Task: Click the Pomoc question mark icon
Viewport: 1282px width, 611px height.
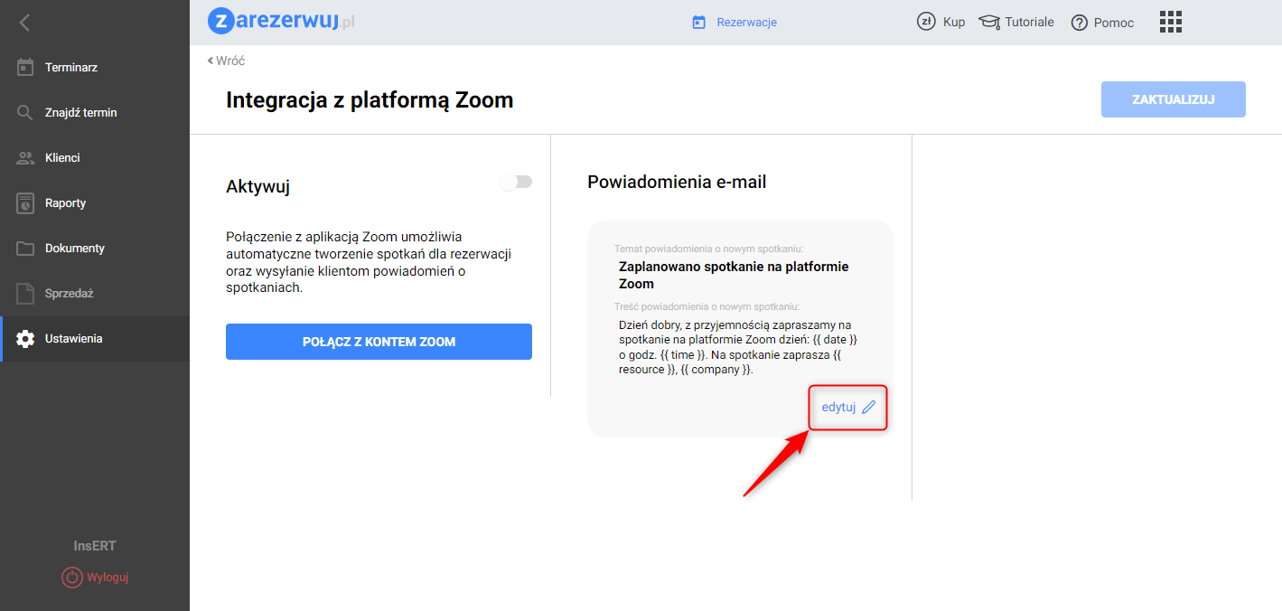Action: tap(1079, 23)
